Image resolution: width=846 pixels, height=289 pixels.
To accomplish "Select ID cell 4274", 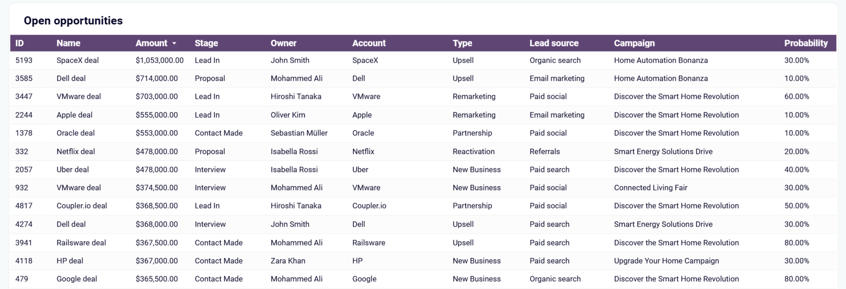I will 24,224.
